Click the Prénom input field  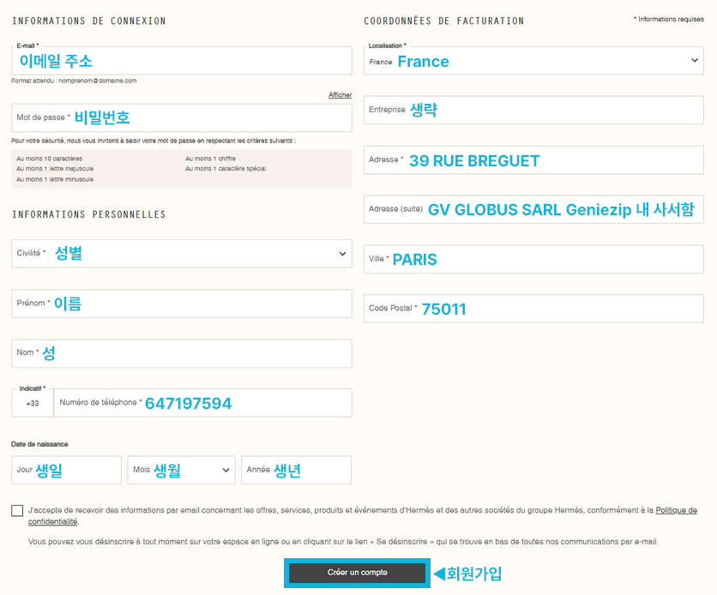click(x=182, y=304)
